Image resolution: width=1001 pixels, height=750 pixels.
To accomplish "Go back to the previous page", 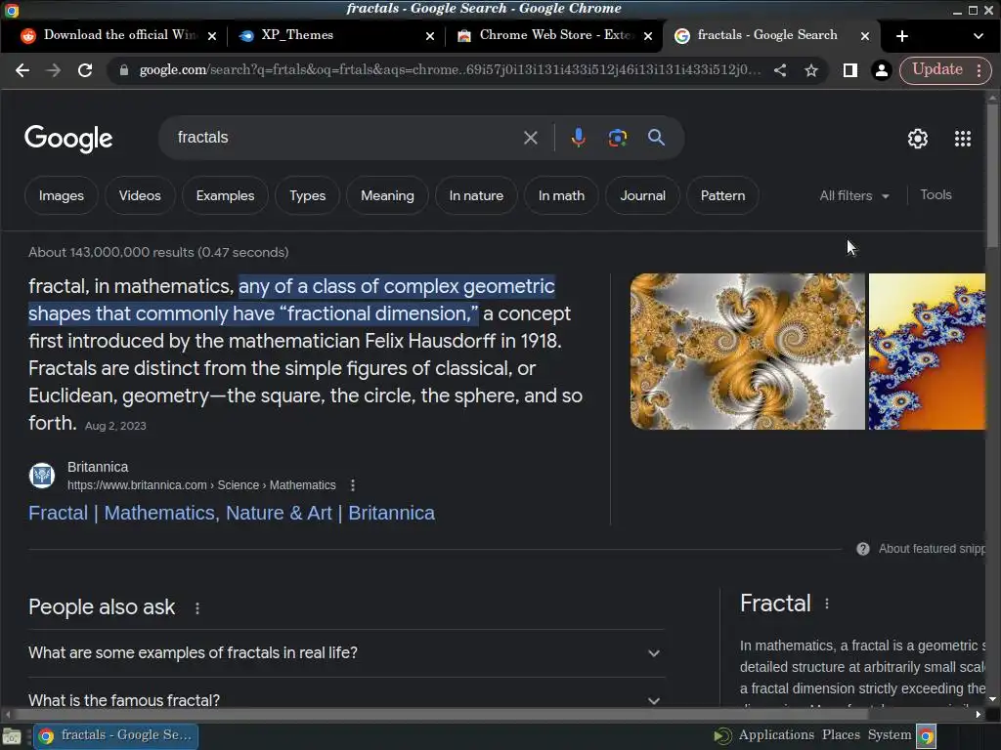I will coord(22,70).
